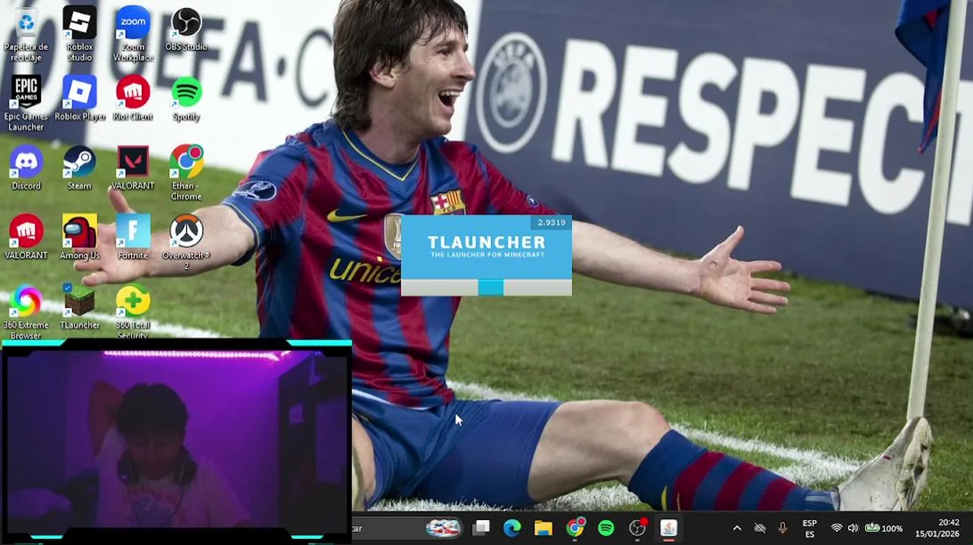Launch Among Us desktop shortcut

(x=80, y=238)
